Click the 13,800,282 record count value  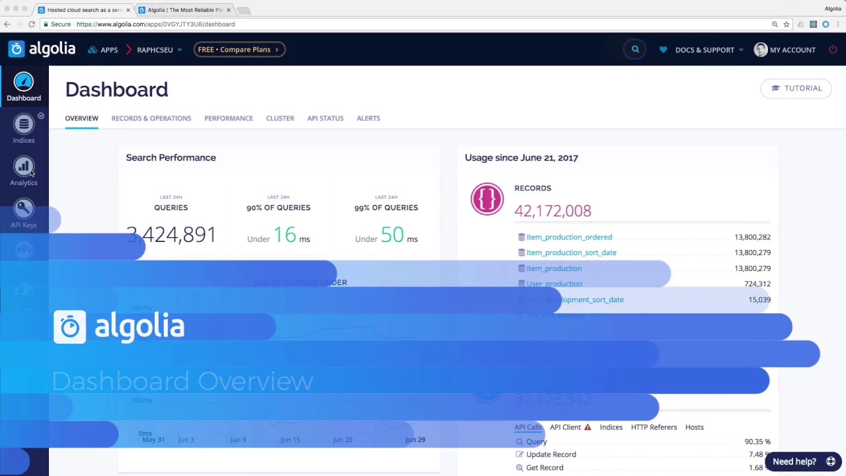(752, 237)
